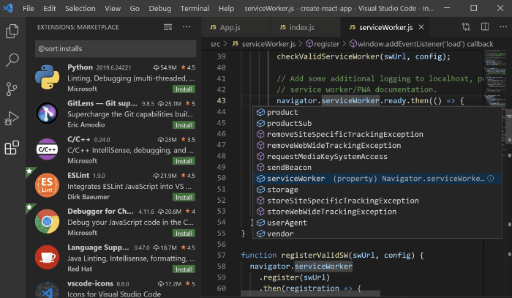Click the C/C++ extension logo
Image resolution: width=512 pixels, height=298 pixels.
[48, 149]
